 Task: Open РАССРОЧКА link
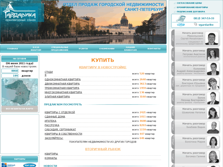[52, 125]
